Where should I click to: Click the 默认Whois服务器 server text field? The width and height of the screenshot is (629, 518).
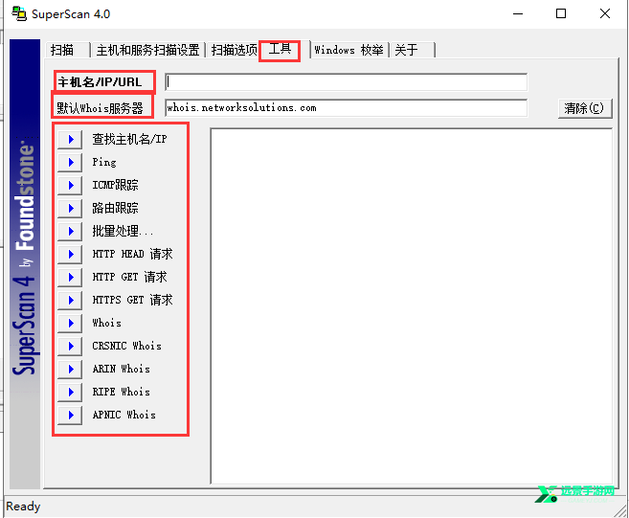(347, 108)
